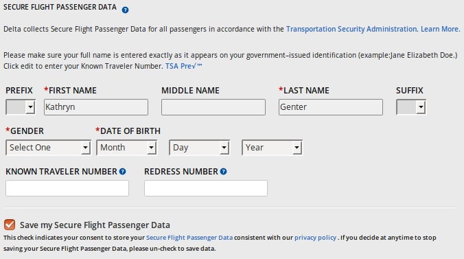Click the Last Name field containing Genter
464x259 pixels.
[331, 107]
